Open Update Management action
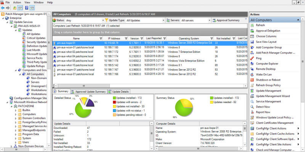305x152 pixels. (268, 91)
